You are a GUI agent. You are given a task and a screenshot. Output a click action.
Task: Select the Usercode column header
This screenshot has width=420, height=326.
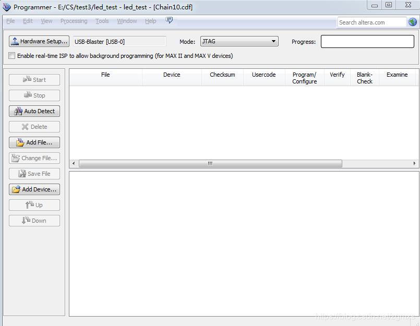tap(264, 78)
